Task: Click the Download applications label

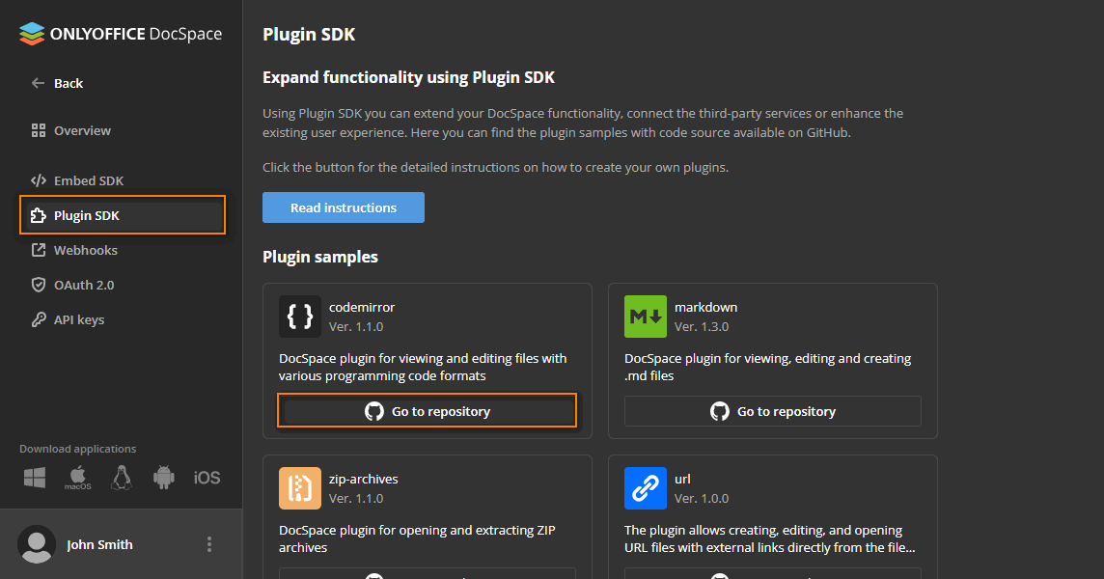Action: (77, 449)
